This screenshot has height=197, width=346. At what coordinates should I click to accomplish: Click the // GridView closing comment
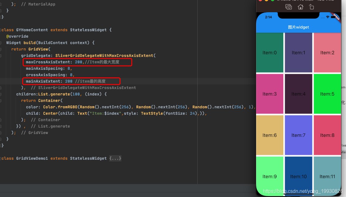35,132
